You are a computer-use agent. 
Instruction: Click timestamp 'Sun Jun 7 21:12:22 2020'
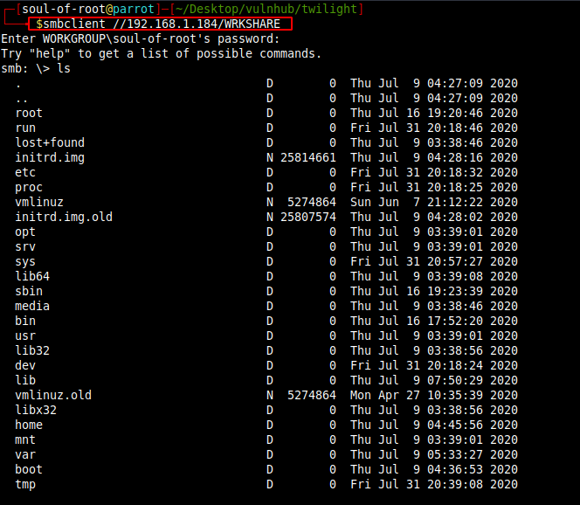[x=434, y=202]
